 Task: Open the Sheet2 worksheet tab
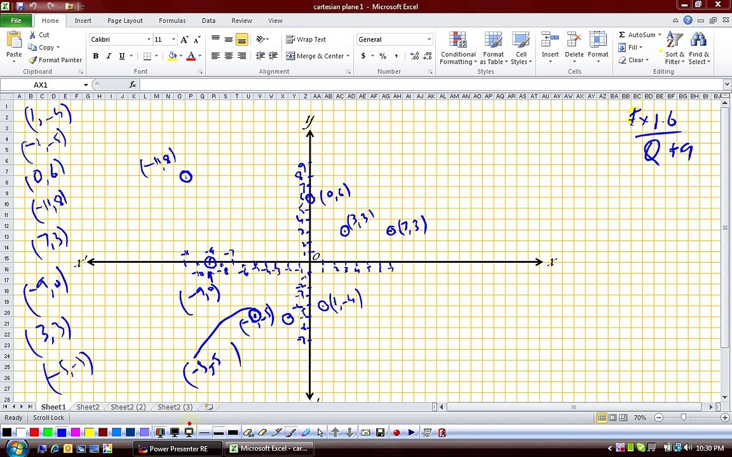click(x=88, y=407)
